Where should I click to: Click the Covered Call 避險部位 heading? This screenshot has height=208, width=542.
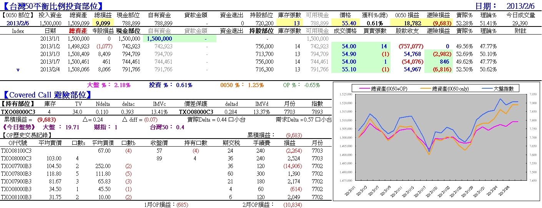click(48, 95)
